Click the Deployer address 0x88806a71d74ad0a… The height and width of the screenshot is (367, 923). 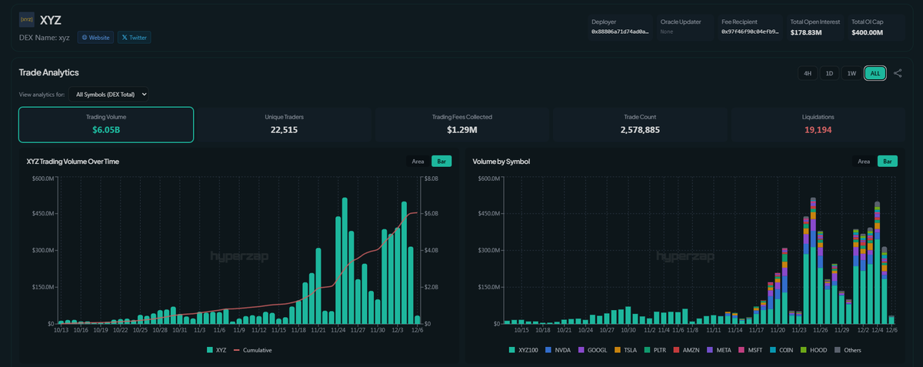tap(620, 32)
